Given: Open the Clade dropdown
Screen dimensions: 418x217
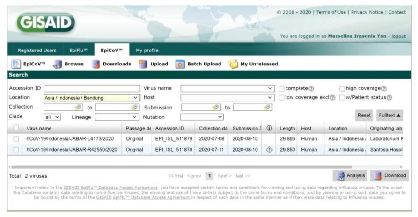Looking at the screenshot, I should 52,117.
